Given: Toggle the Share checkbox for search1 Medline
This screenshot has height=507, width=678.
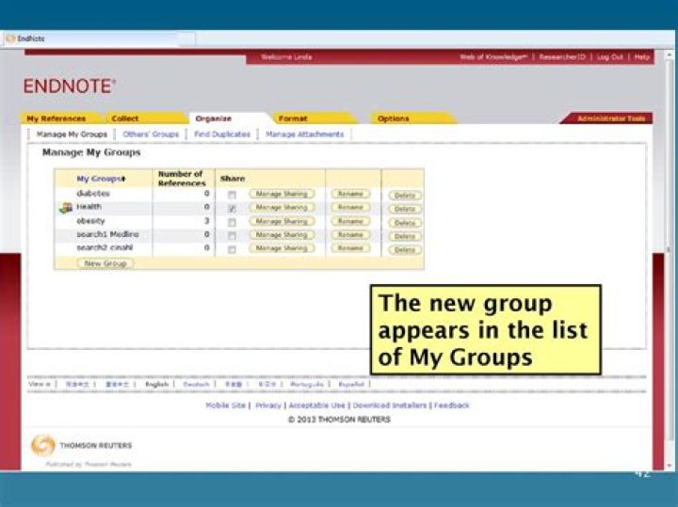Looking at the screenshot, I should pyautogui.click(x=233, y=236).
